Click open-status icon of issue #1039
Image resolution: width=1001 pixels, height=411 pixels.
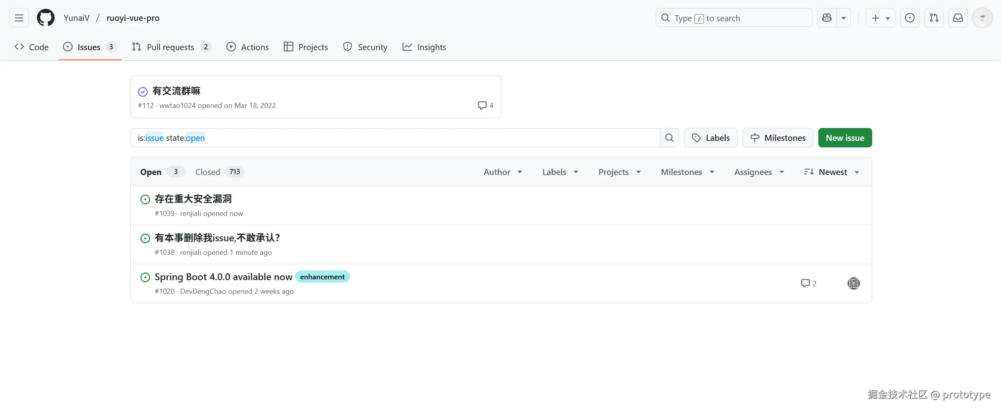pos(145,199)
